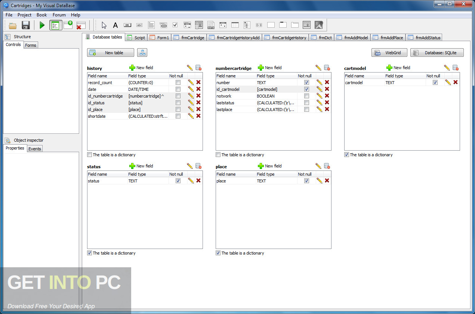Open the Forum menu

(x=59, y=15)
